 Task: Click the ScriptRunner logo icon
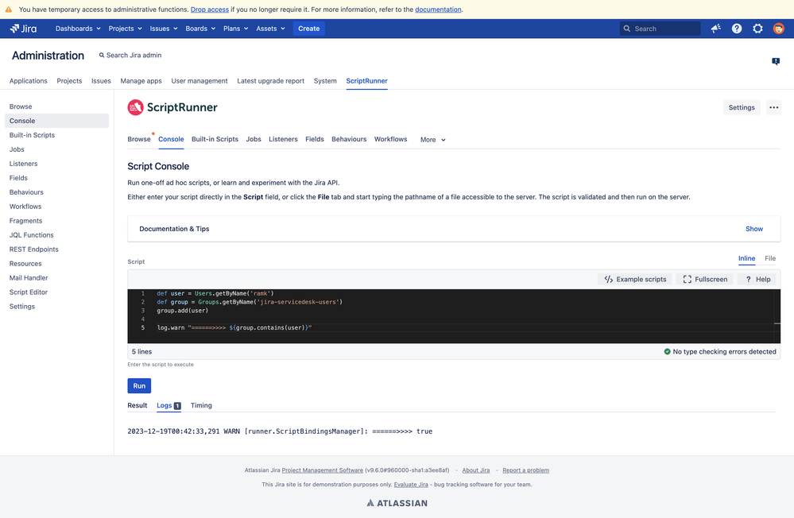tap(135, 107)
